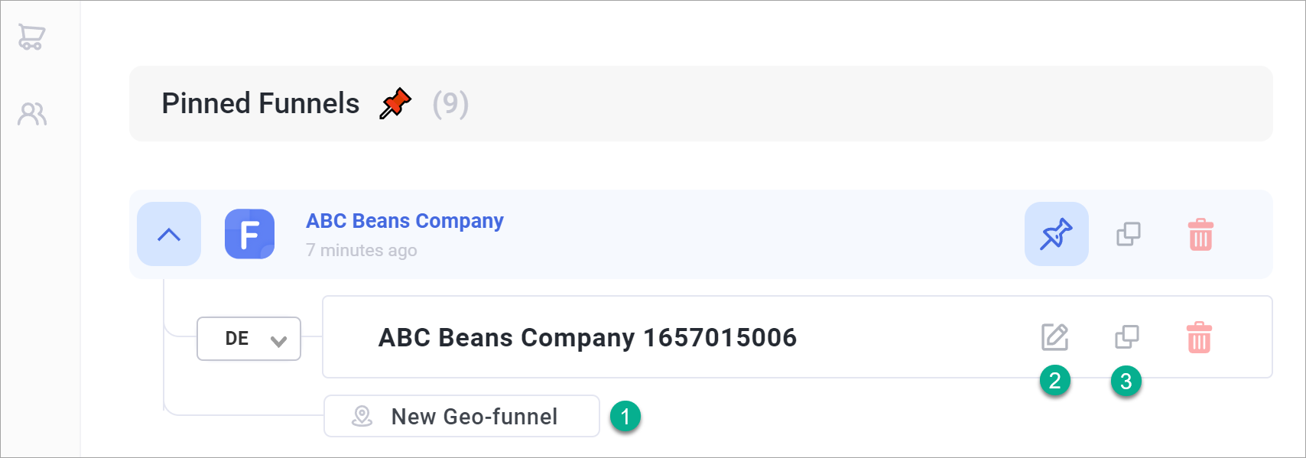1306x458 pixels.
Task: Click green callout marker number 2
Action: tap(1055, 380)
